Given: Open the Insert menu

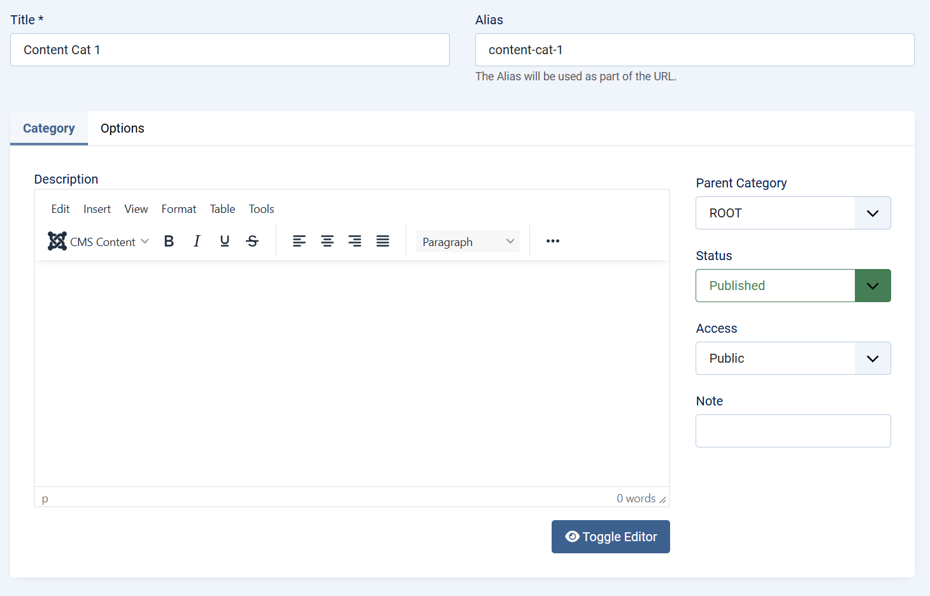Looking at the screenshot, I should [x=97, y=209].
